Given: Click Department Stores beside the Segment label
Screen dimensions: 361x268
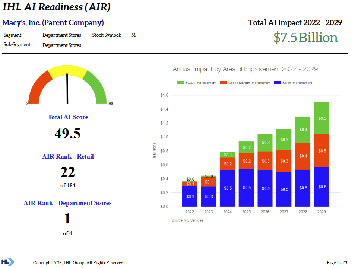Looking at the screenshot, I should (62, 35).
